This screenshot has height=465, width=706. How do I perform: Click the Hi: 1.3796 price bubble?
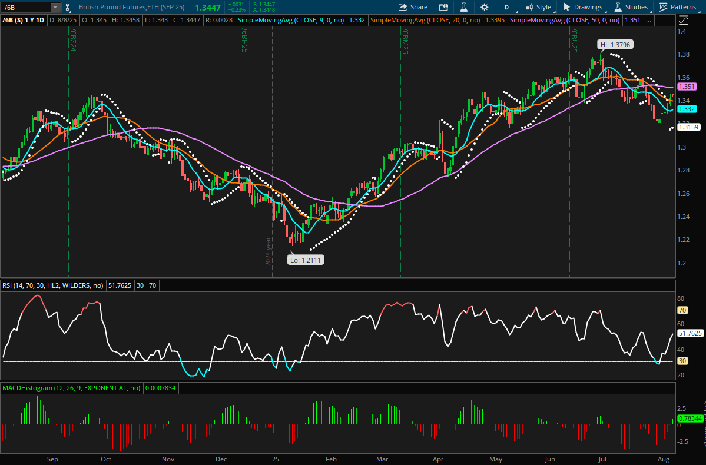tap(615, 45)
